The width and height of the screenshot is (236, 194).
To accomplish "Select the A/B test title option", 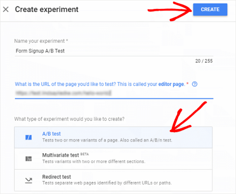I will click(x=52, y=134).
